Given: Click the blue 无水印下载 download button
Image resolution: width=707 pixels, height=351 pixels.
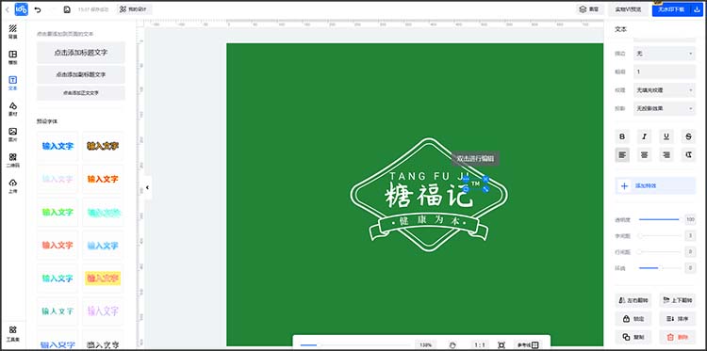Looking at the screenshot, I should pos(671,9).
